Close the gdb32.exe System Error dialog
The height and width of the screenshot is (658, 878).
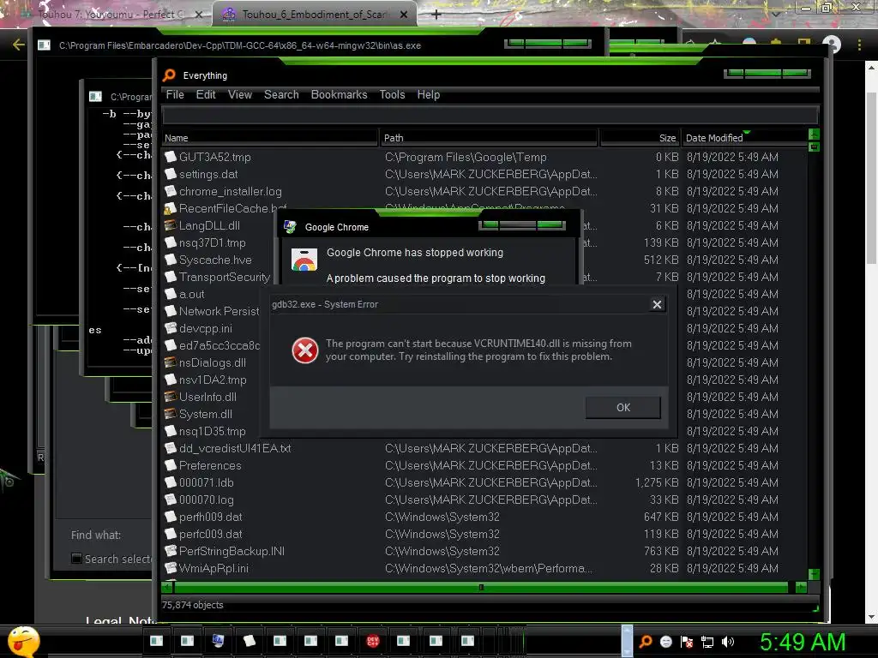click(657, 304)
